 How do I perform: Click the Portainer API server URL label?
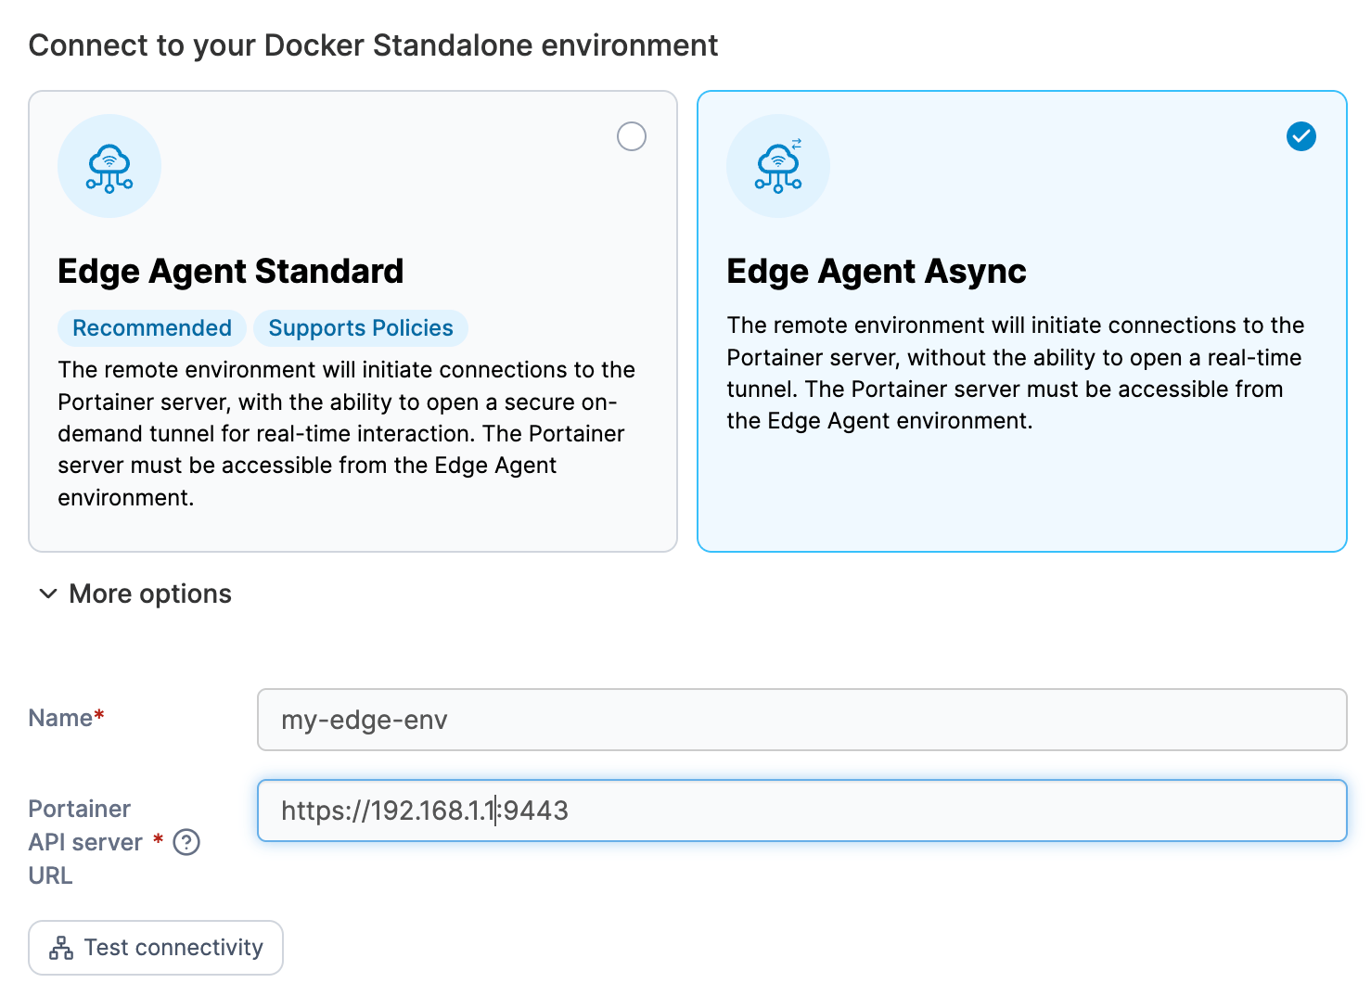coord(85,842)
